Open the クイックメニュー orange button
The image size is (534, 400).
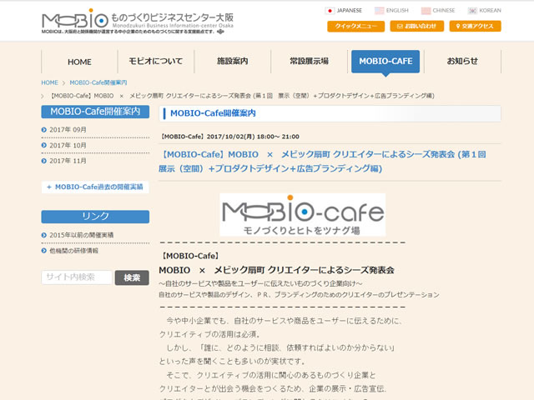(356, 26)
